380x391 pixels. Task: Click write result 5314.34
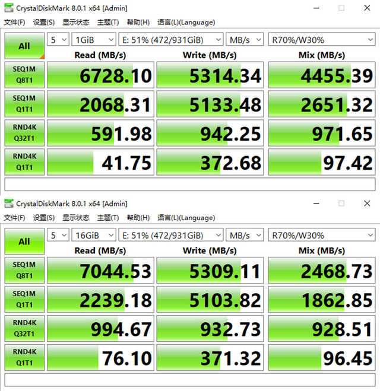(210, 75)
